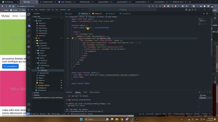
Task: Click the MyApp brand link
Action: (5, 16)
